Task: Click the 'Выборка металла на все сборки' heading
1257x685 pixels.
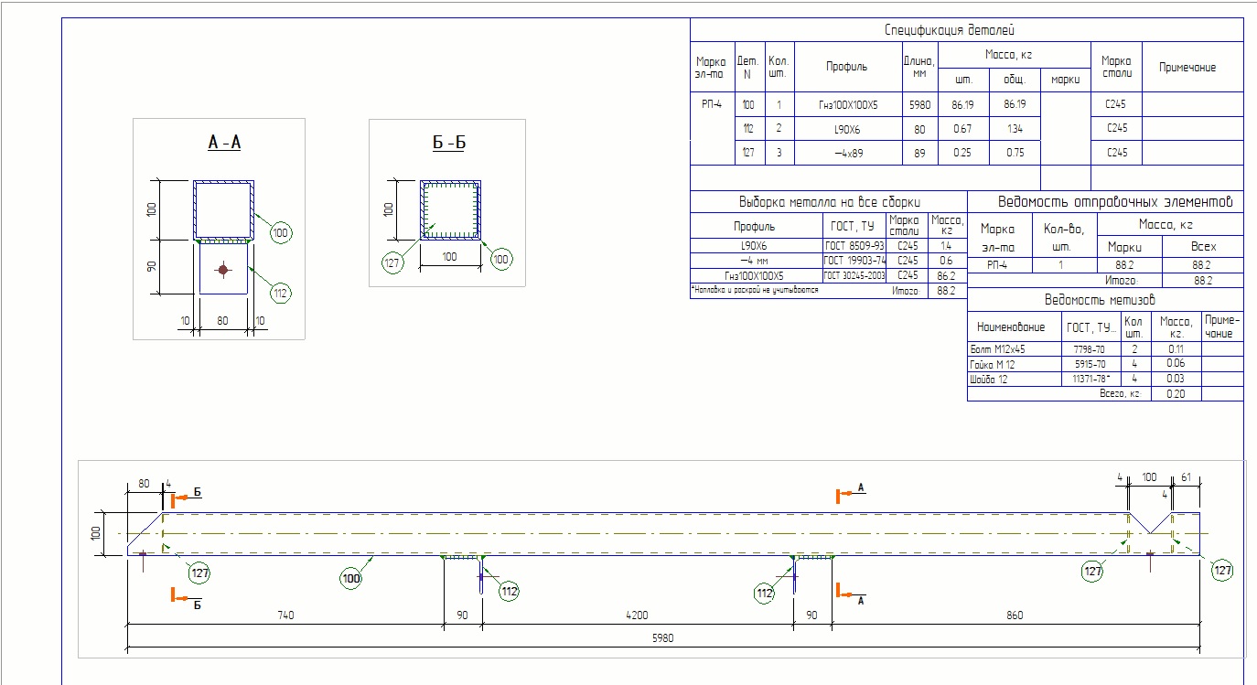Action: pyautogui.click(x=829, y=202)
